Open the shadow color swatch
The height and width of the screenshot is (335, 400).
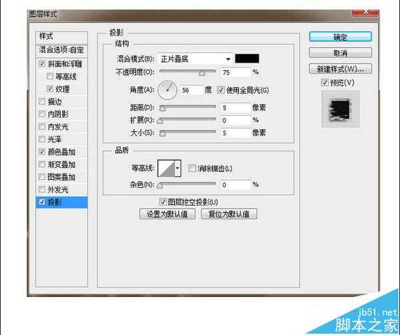(x=247, y=59)
